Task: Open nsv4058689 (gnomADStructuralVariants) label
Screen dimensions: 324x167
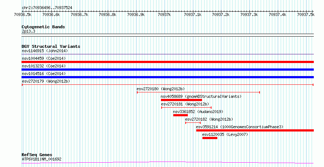Action: (201, 96)
